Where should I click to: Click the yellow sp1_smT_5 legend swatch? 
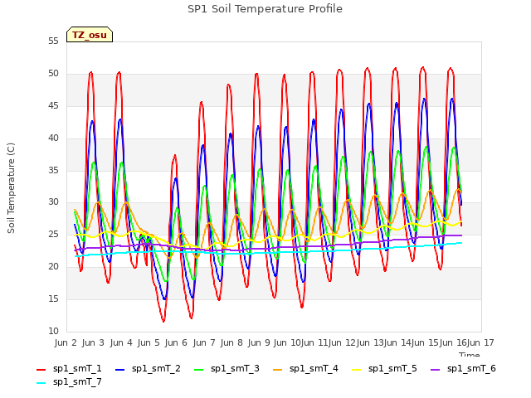357,370
